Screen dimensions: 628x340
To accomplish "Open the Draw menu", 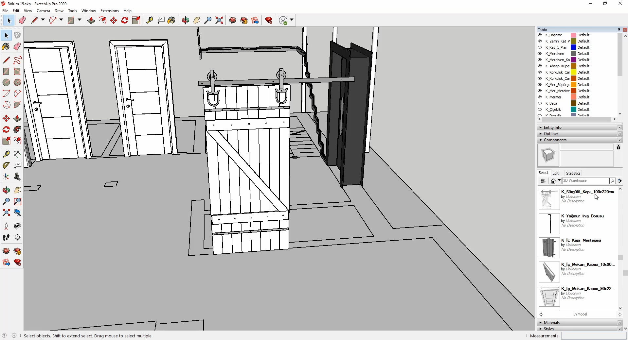I will tap(59, 11).
